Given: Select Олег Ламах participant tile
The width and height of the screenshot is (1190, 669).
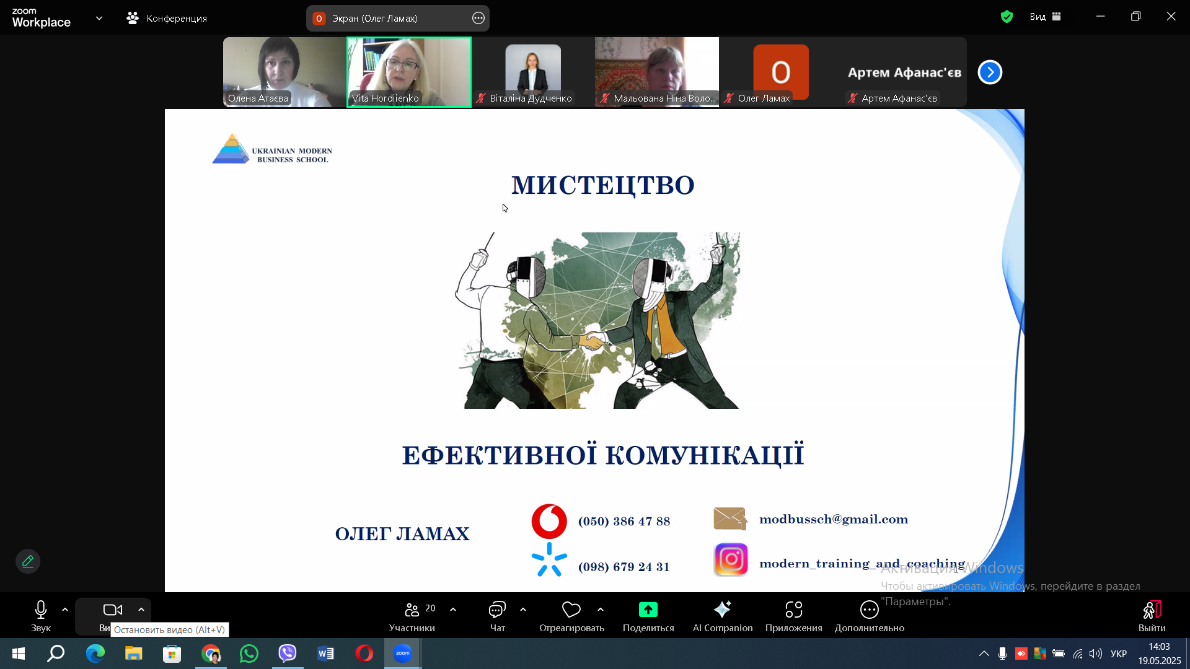Looking at the screenshot, I should 781,72.
